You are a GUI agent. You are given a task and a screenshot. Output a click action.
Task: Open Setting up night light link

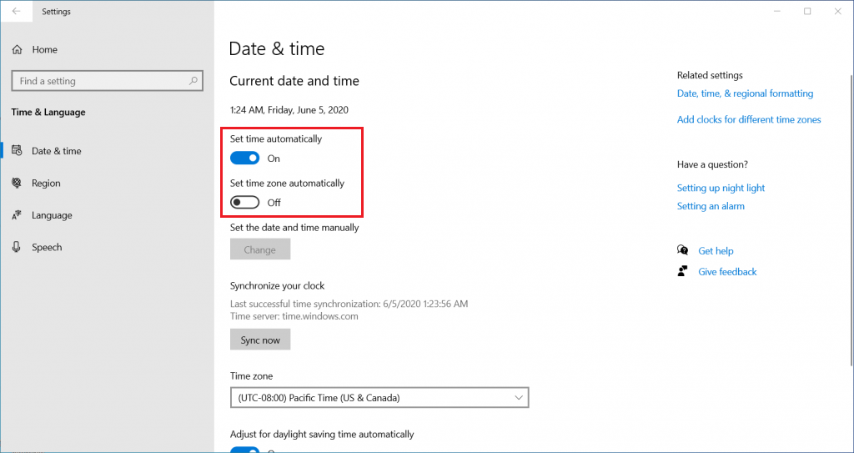tap(721, 188)
